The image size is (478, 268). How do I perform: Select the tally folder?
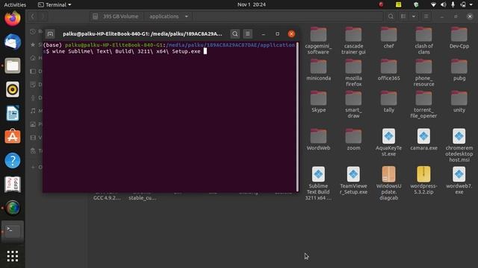[388, 101]
